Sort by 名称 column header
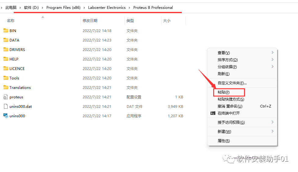The height and width of the screenshot is (172, 298). (x=11, y=20)
